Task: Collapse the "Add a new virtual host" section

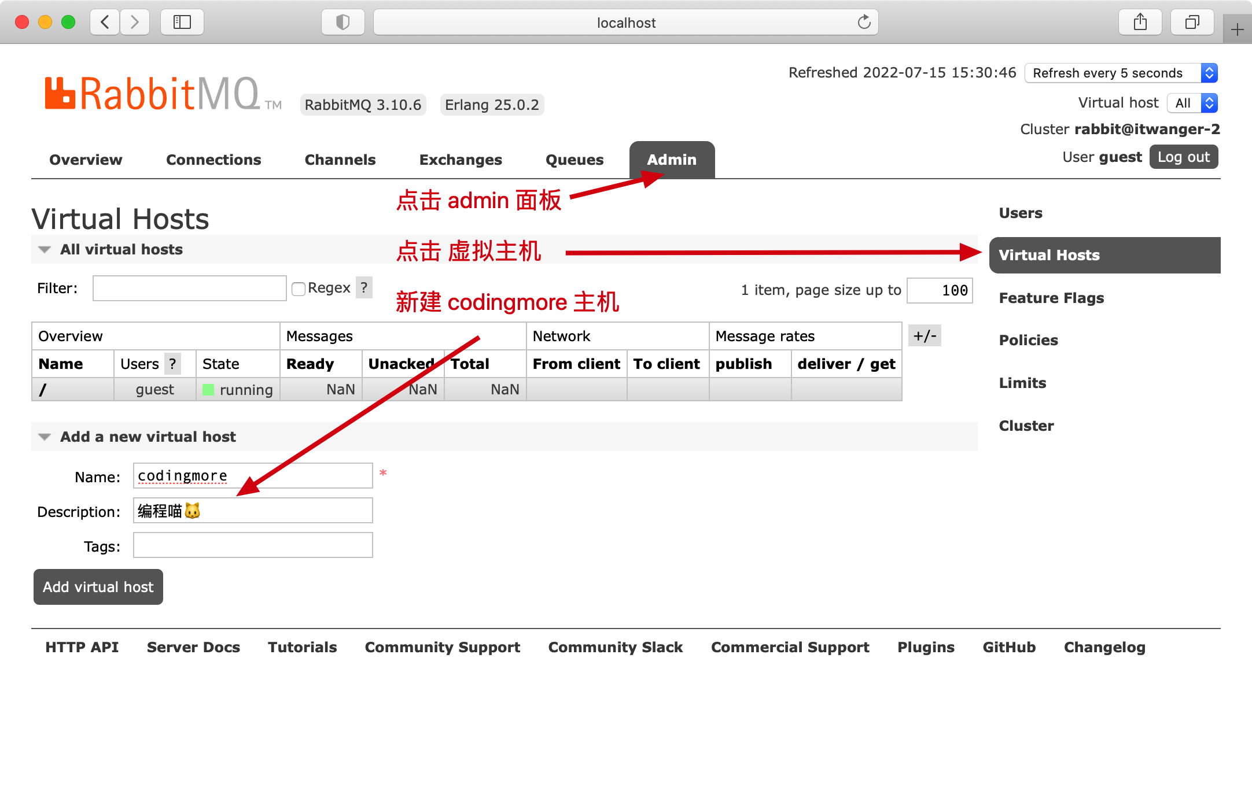Action: [45, 437]
